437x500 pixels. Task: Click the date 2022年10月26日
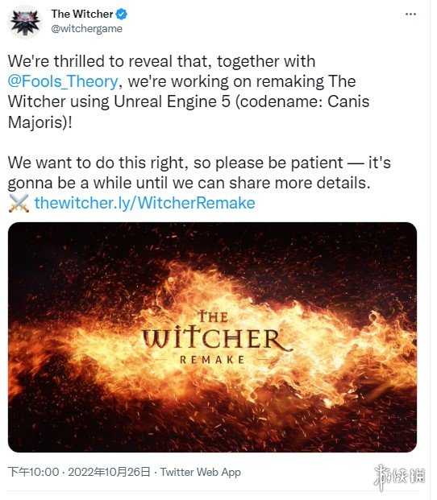[x=109, y=472]
